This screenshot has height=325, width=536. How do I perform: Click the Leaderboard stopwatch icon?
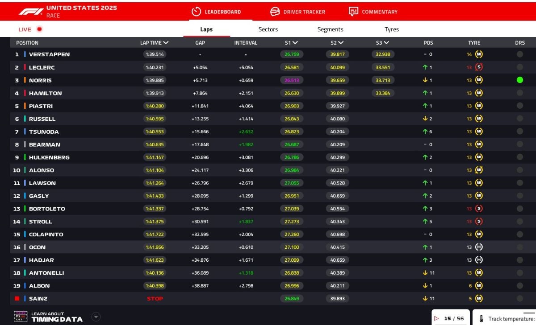click(x=196, y=12)
